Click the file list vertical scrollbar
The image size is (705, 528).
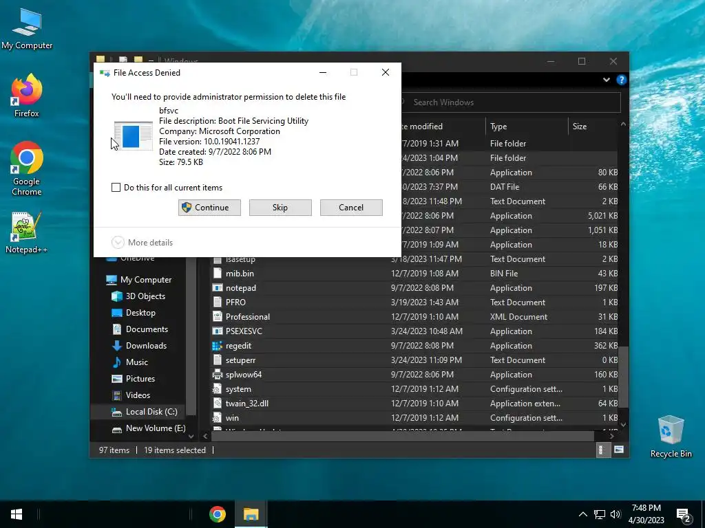click(623, 377)
